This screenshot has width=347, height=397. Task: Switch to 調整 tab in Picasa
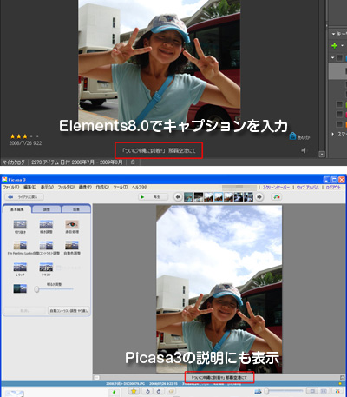tap(47, 209)
